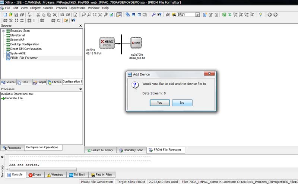Click the Cut scissors icon
298x184 pixels.
tap(38, 14)
